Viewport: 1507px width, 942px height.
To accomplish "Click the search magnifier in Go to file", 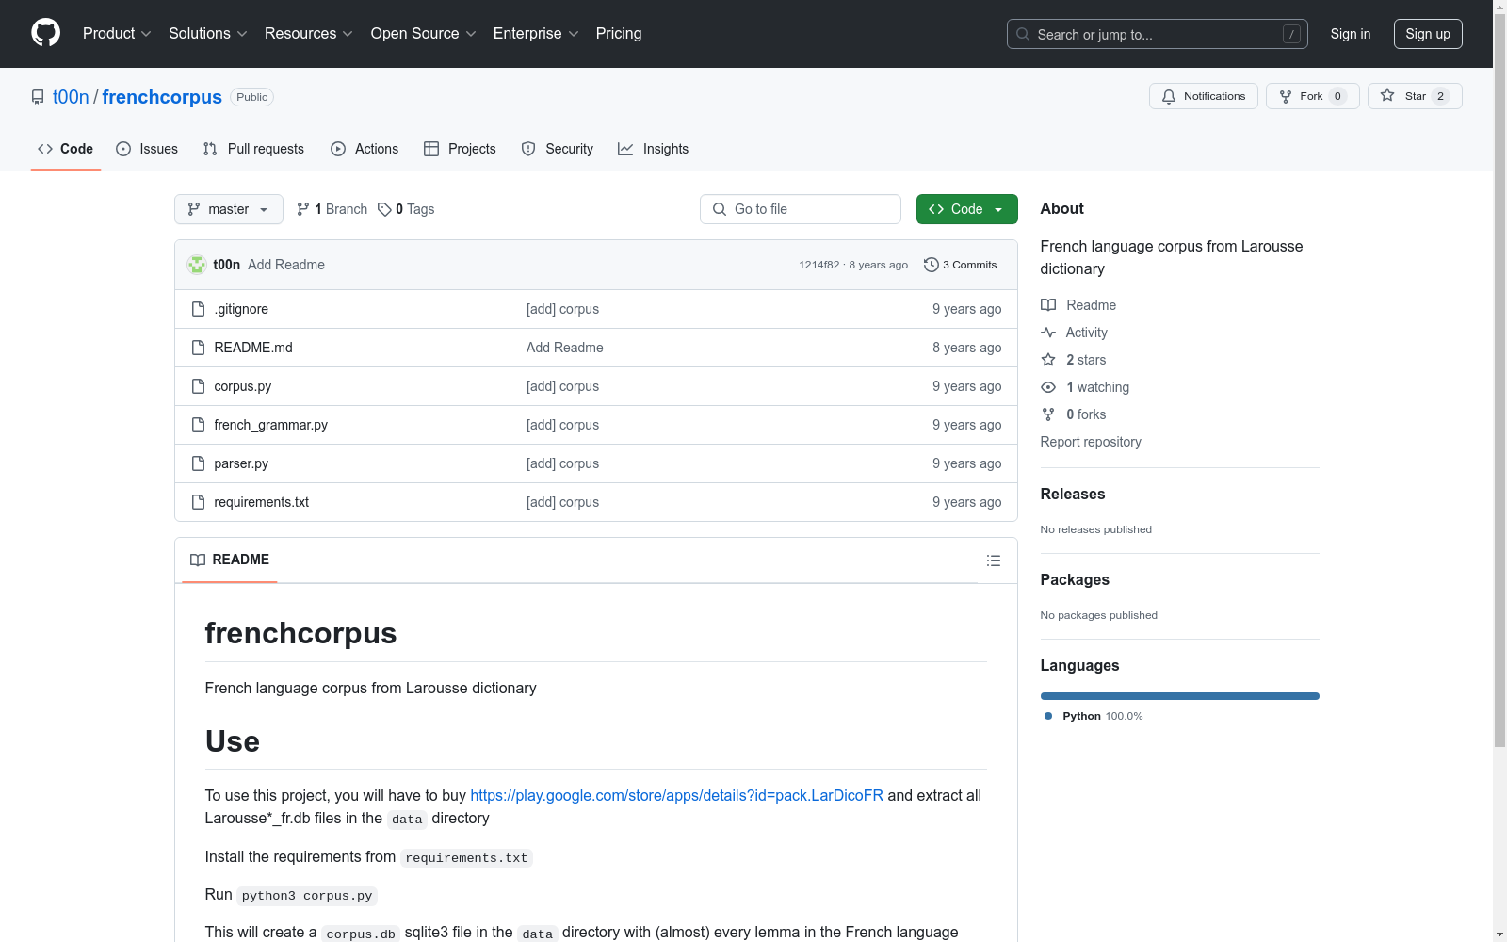I will tap(720, 209).
